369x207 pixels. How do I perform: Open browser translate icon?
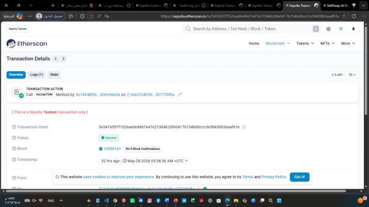[107, 16]
